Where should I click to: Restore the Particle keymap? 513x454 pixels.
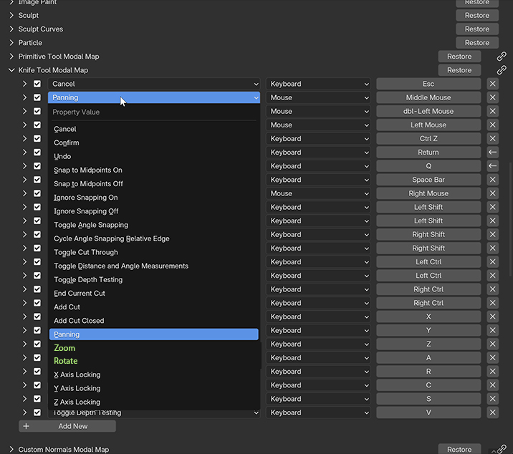pos(477,43)
